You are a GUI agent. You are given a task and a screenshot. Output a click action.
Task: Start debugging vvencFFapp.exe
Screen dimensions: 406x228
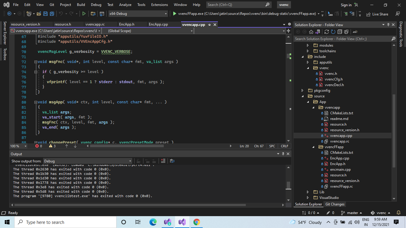tap(175, 13)
